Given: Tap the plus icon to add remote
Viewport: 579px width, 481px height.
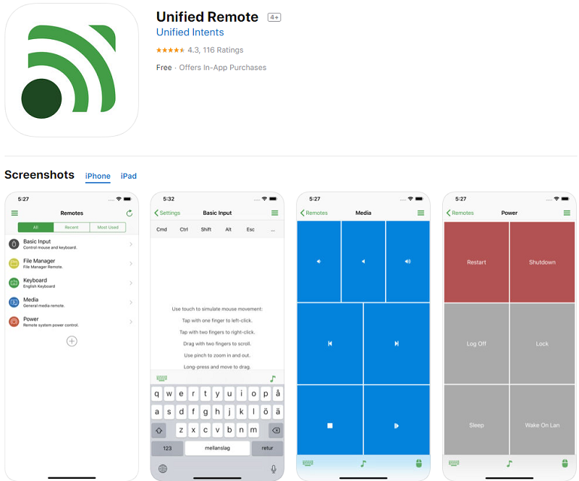Looking at the screenshot, I should pos(72,341).
